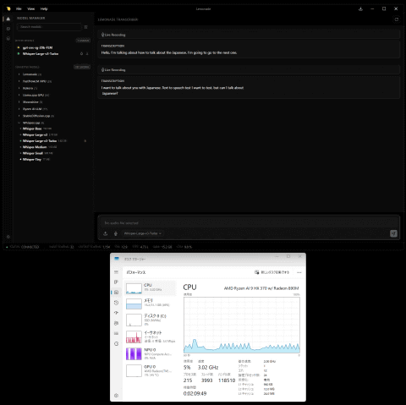Click Task Manager hamburger navigation icon
Viewport: 406px width, 405px height.
(116, 272)
